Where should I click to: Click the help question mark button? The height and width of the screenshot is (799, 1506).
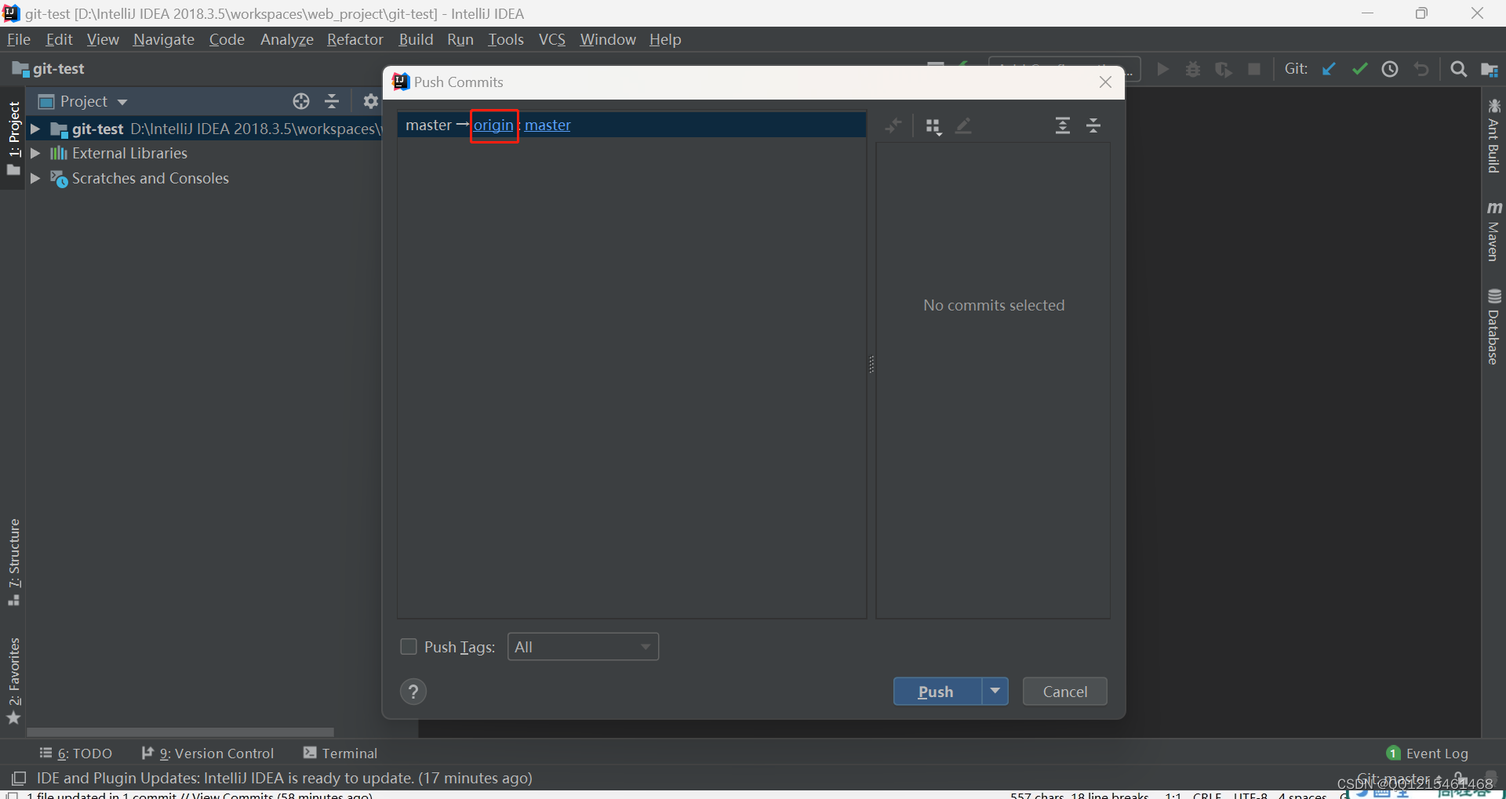point(413,692)
